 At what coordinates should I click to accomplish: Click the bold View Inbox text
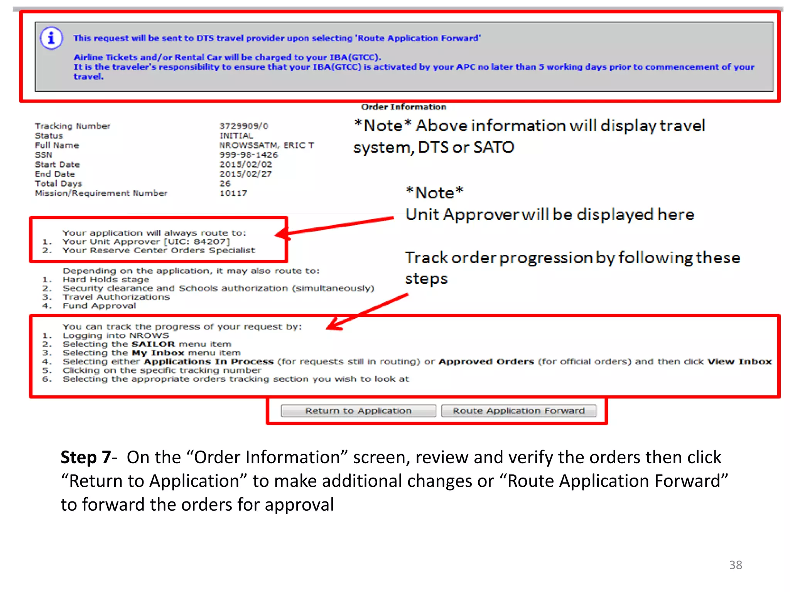(739, 362)
